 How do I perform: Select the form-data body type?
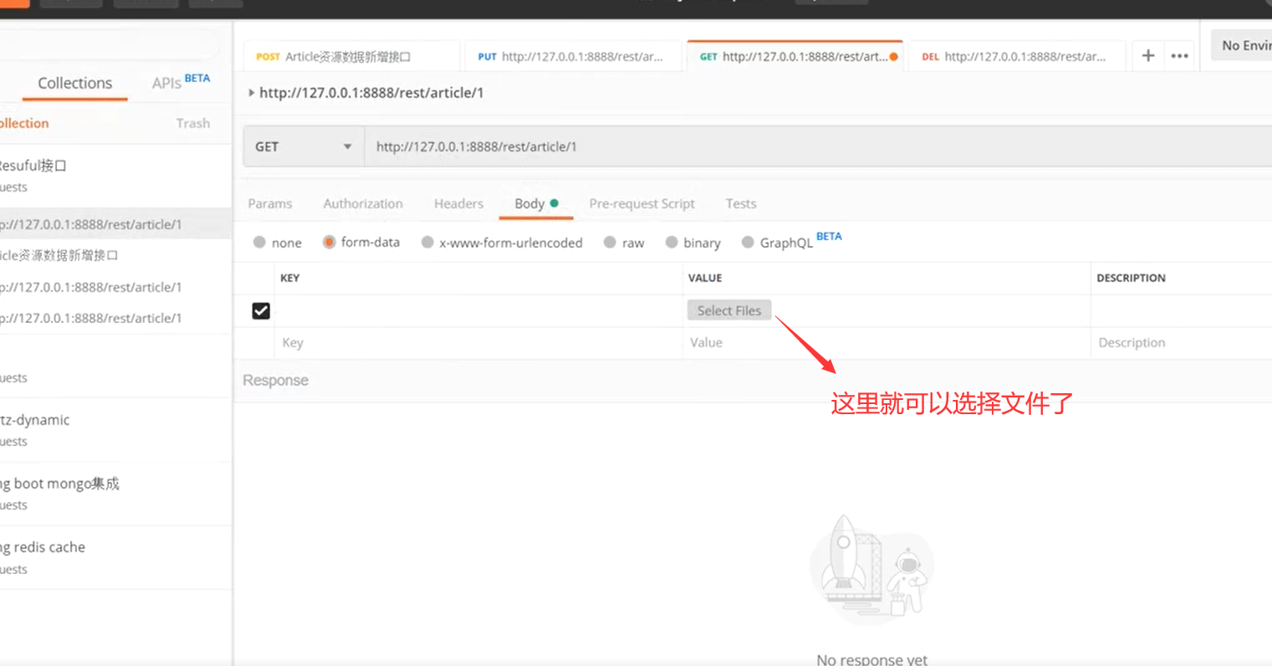[x=329, y=242]
